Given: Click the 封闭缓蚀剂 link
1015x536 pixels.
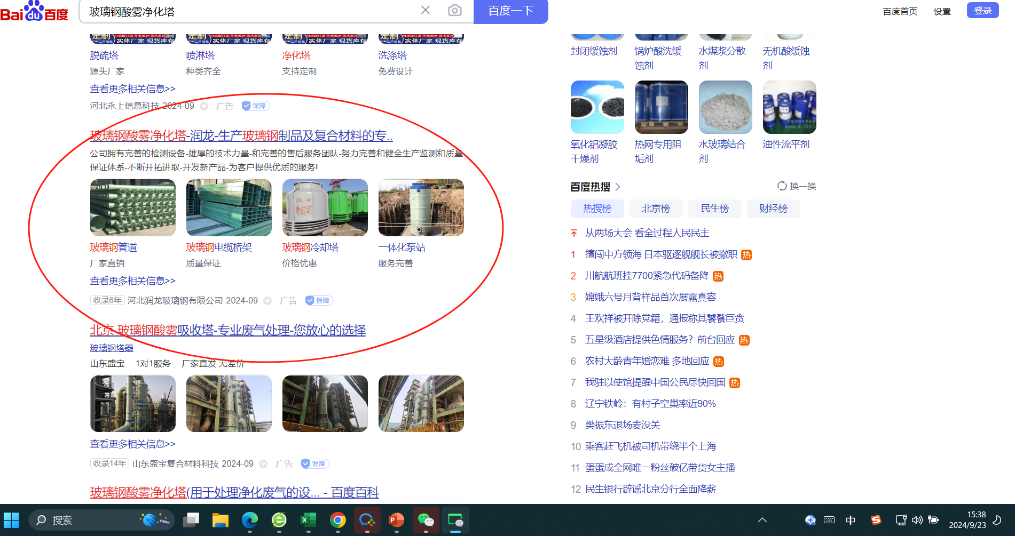Looking at the screenshot, I should pos(594,51).
